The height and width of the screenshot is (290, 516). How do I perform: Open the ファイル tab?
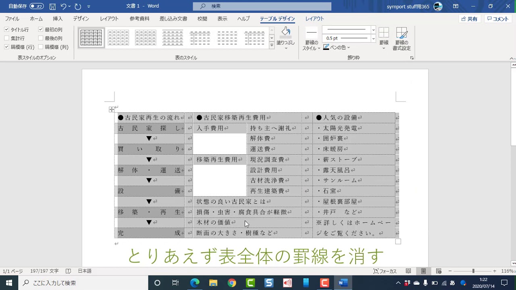(x=12, y=19)
